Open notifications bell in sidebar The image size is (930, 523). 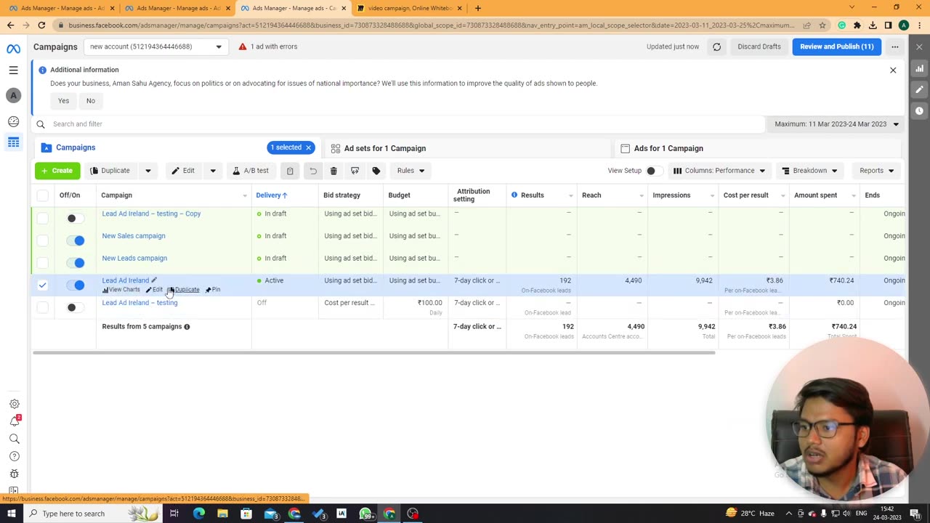14,421
